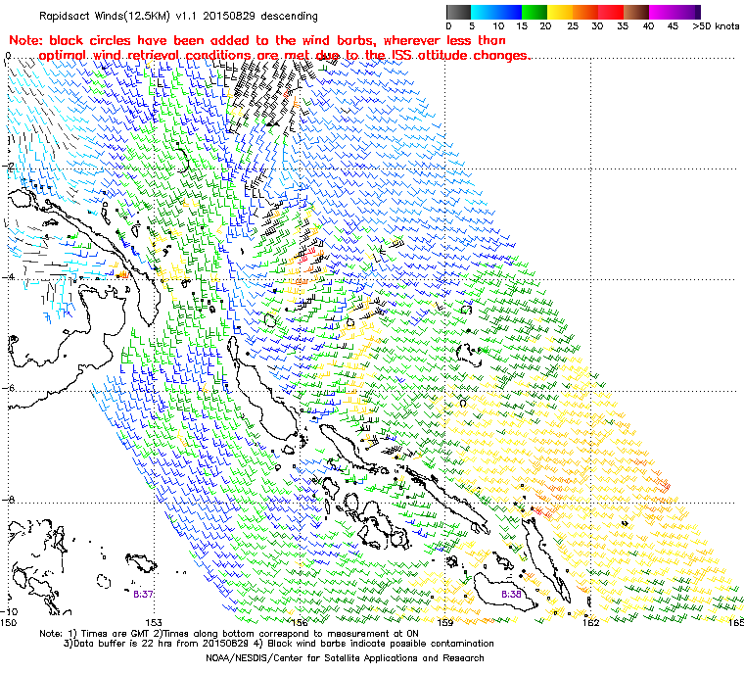Click the cyan 5-10 knots legend segment

(483, 12)
